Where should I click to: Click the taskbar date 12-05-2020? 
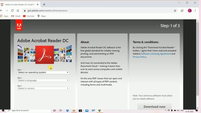click(x=189, y=111)
